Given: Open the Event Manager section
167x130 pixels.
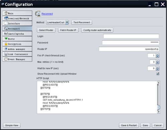Looking at the screenshot, I should pos(17,59).
